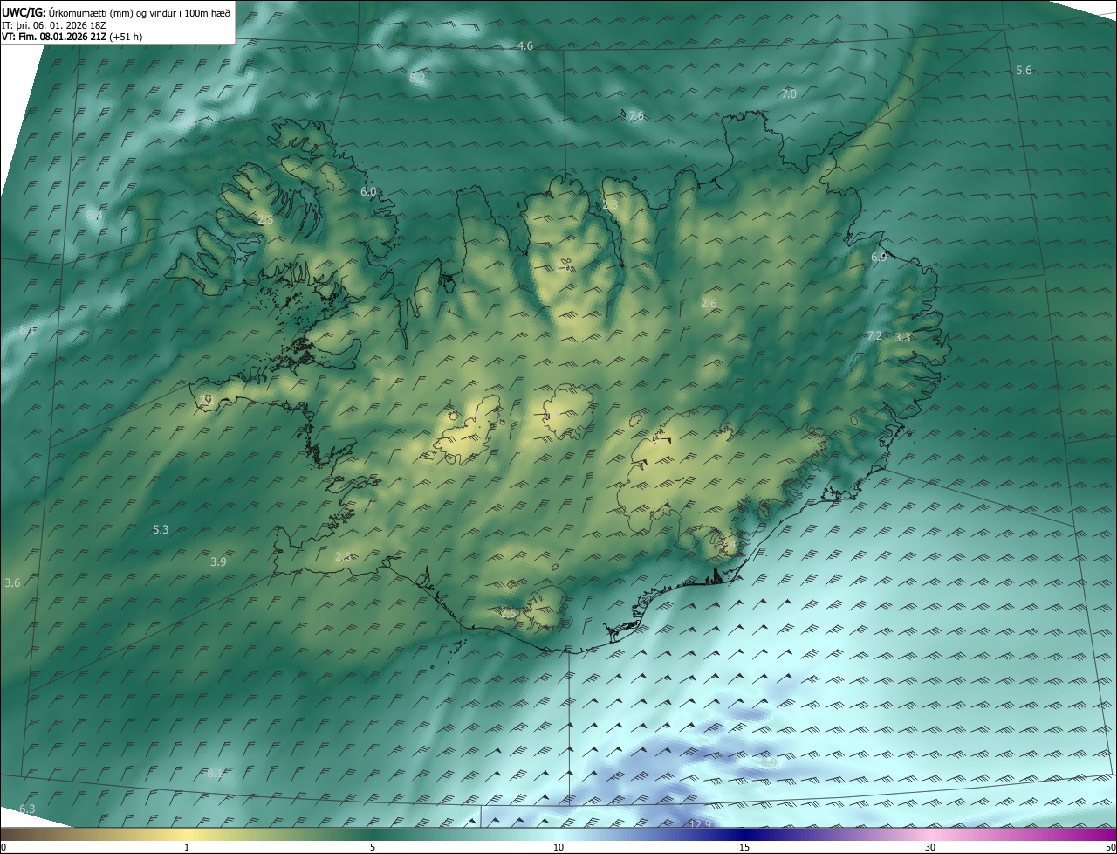Pick the brown start of the color scale
1117x854 pixels.
coord(13,834)
